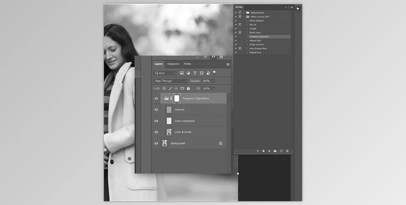
Task: Begin recording in Actions panel
Action: [264, 151]
